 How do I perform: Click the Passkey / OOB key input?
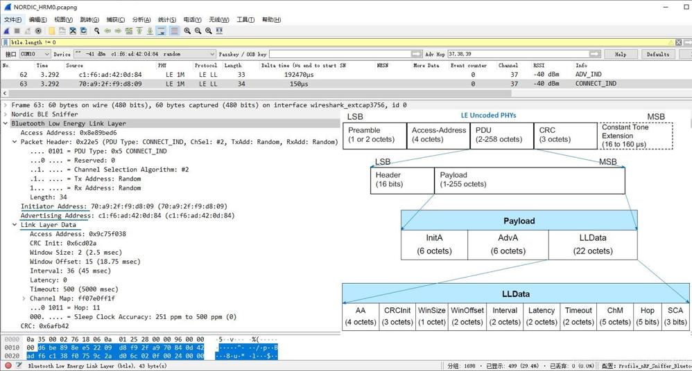tap(340, 54)
